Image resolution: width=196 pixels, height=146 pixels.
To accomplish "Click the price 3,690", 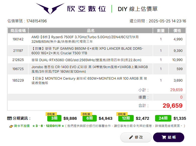I will click(178, 80).
